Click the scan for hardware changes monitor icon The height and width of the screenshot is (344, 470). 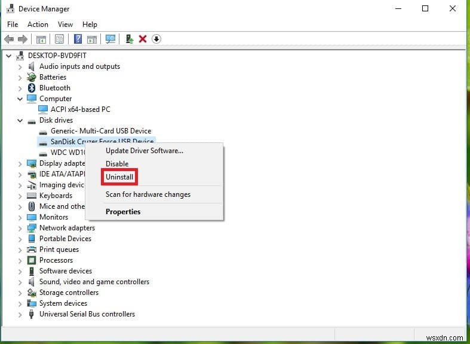tap(110, 39)
